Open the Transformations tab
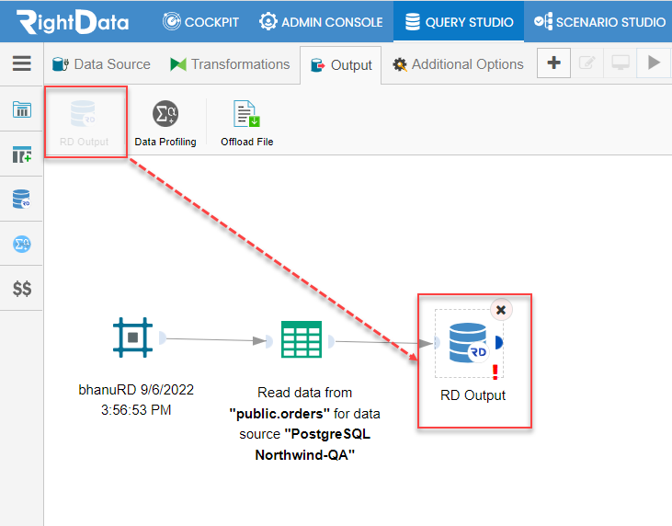The height and width of the screenshot is (526, 672). click(230, 64)
